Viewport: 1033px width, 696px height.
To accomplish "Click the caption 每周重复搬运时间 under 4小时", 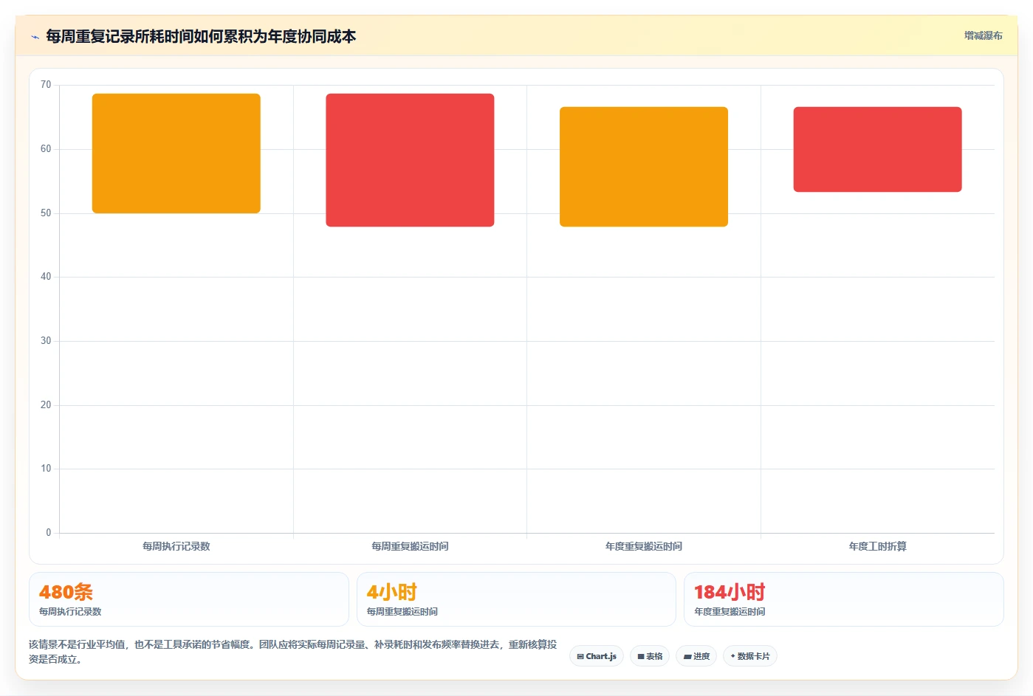I will click(x=402, y=612).
